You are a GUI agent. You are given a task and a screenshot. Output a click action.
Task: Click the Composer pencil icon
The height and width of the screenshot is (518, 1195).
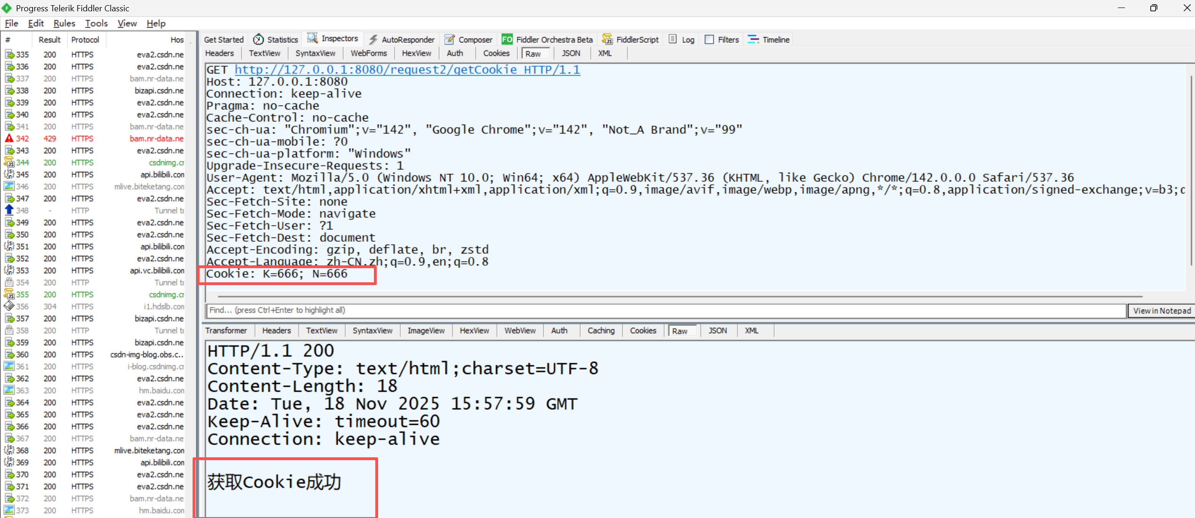[450, 40]
